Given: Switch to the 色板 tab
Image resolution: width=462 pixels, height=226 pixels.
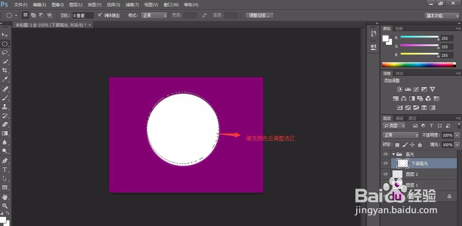Looking at the screenshot, I should (x=399, y=29).
